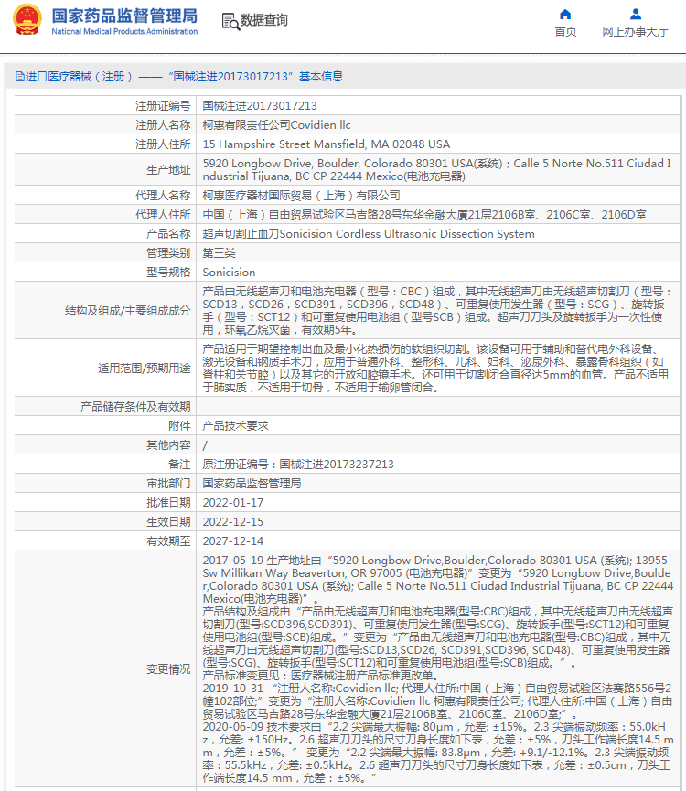Click the agent name 柯惠医疗器材国际贸易（上海）有限公司
The width and height of the screenshot is (686, 791).
click(x=301, y=196)
